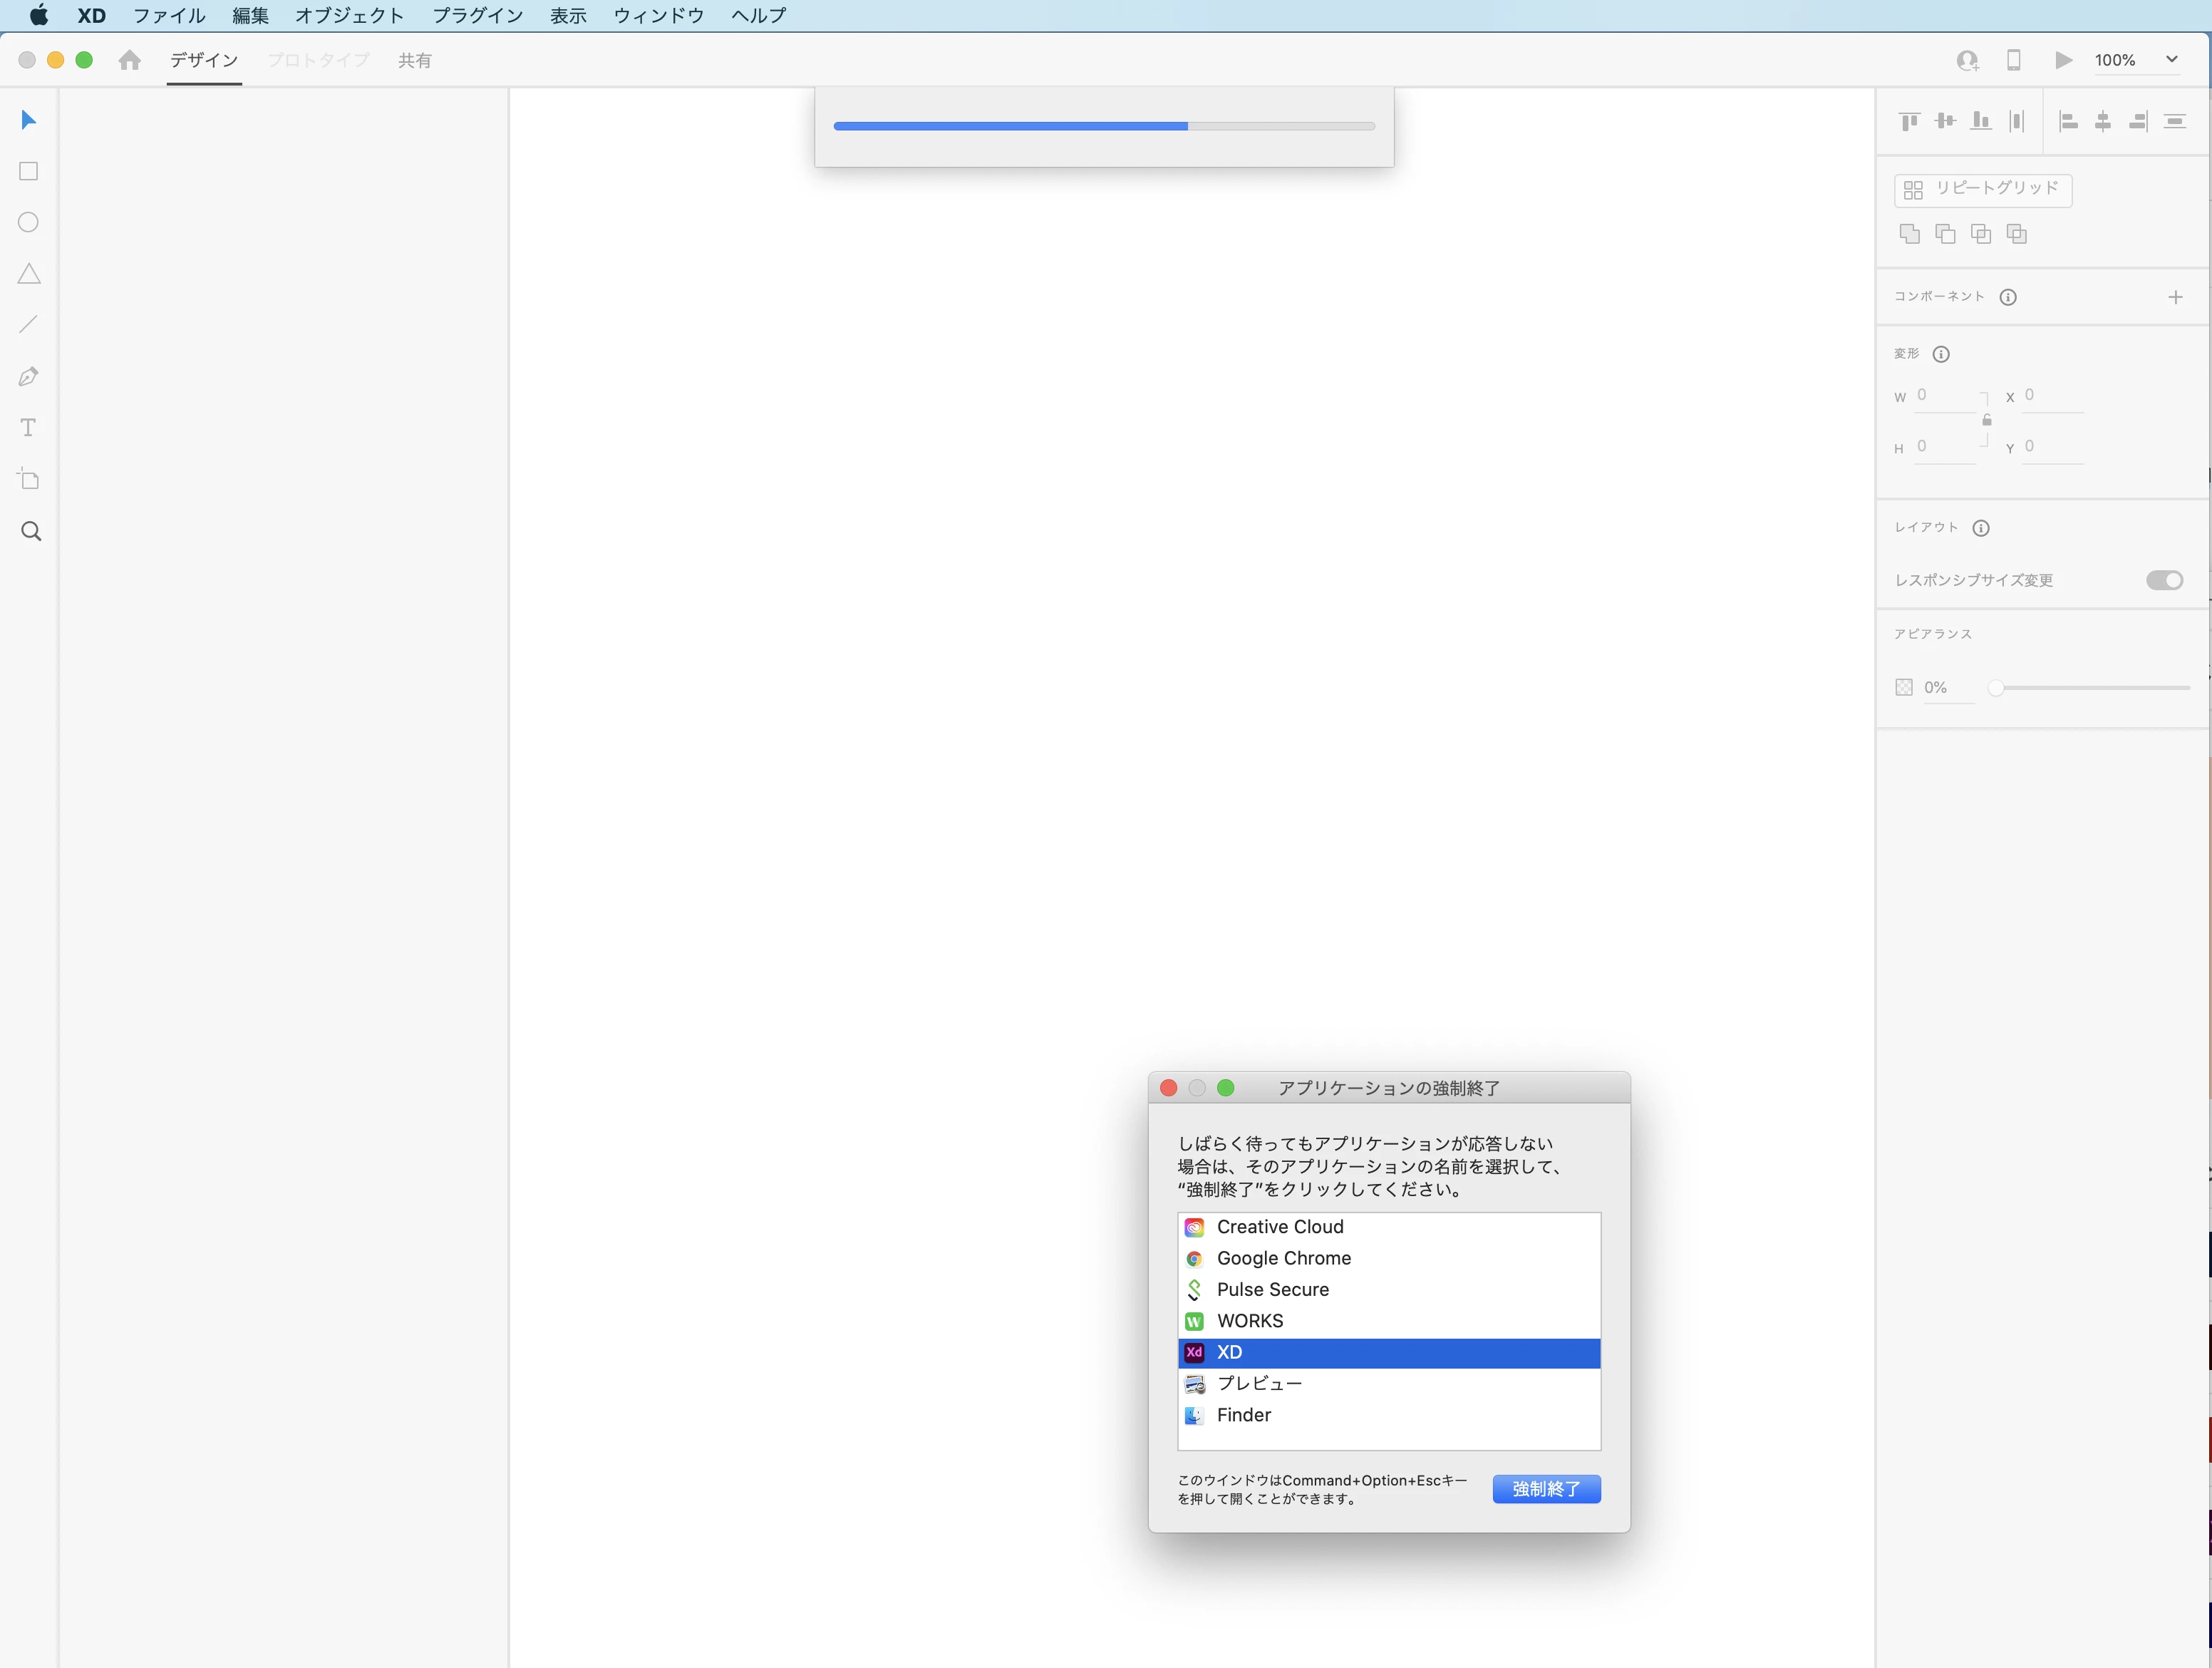This screenshot has height=1668, width=2212.
Task: Select the Ellipse tool
Action: (x=29, y=223)
